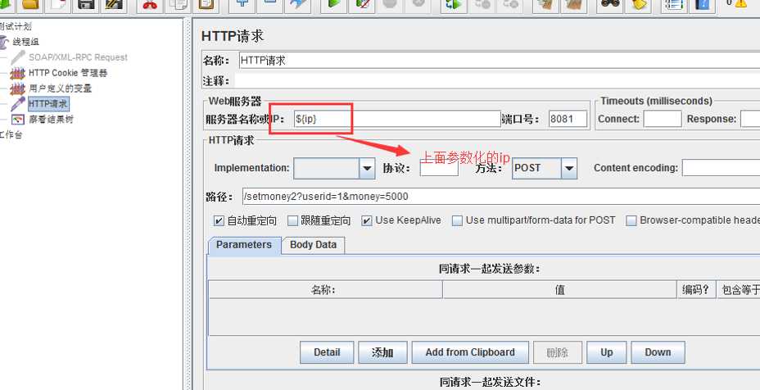This screenshot has width=760, height=390.
Task: Click the 编码? column header
Action: 696,289
